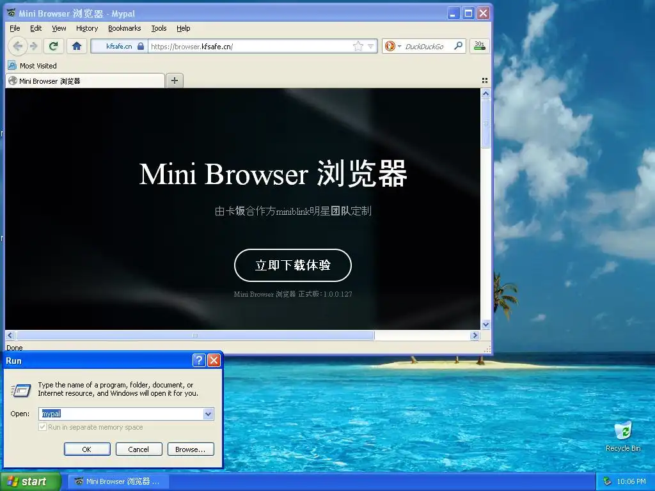The height and width of the screenshot is (491, 655).
Task: Click the horizontal scrollbar left arrow
Action: point(10,335)
